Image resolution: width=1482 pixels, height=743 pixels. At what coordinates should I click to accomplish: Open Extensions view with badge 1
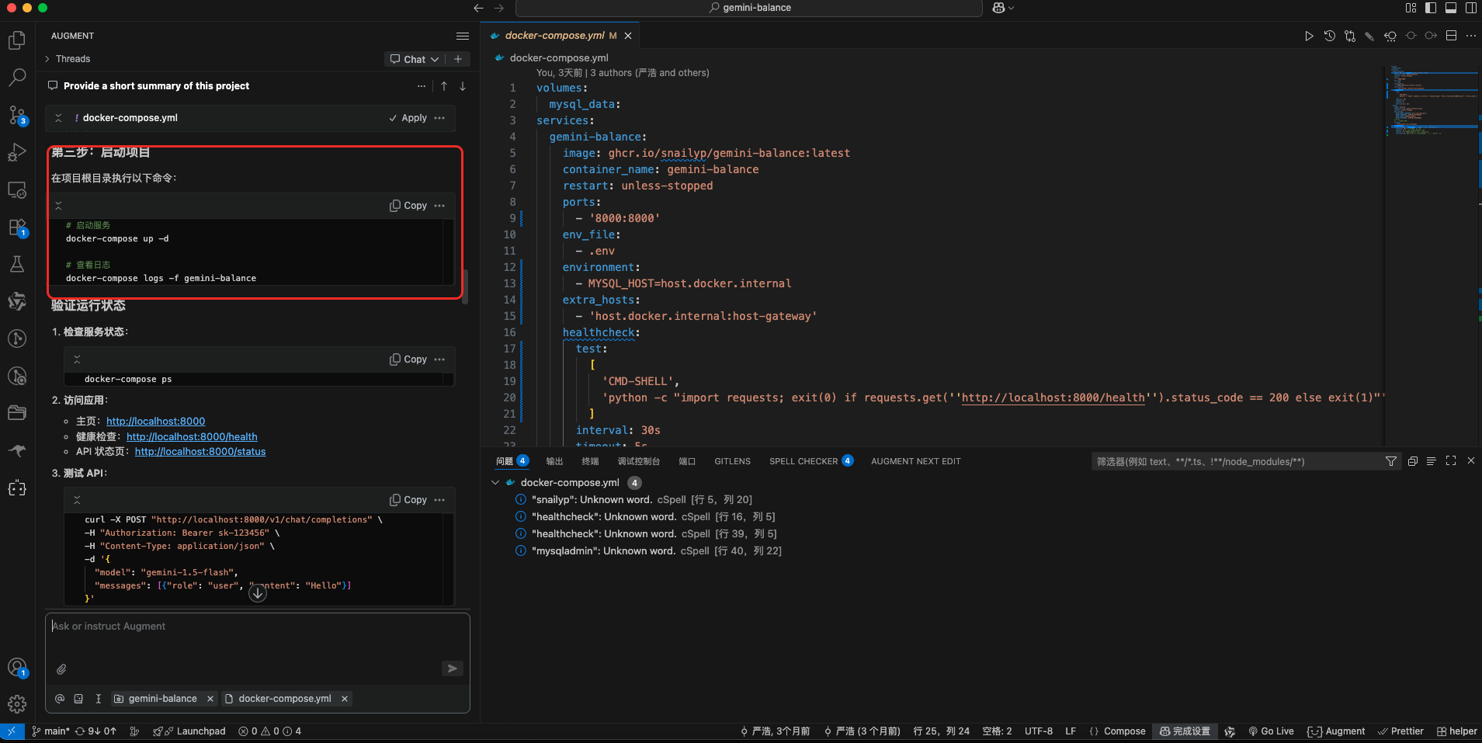click(x=17, y=227)
